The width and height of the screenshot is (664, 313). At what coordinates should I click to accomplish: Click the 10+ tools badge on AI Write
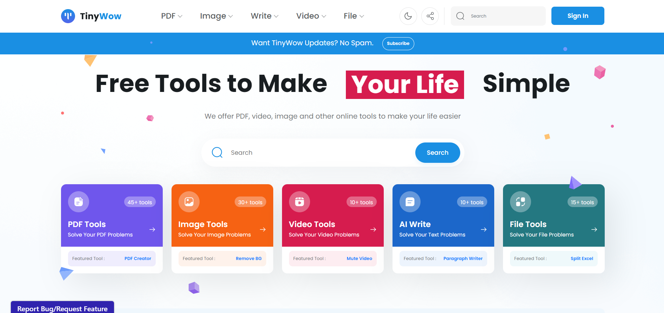[x=472, y=202]
